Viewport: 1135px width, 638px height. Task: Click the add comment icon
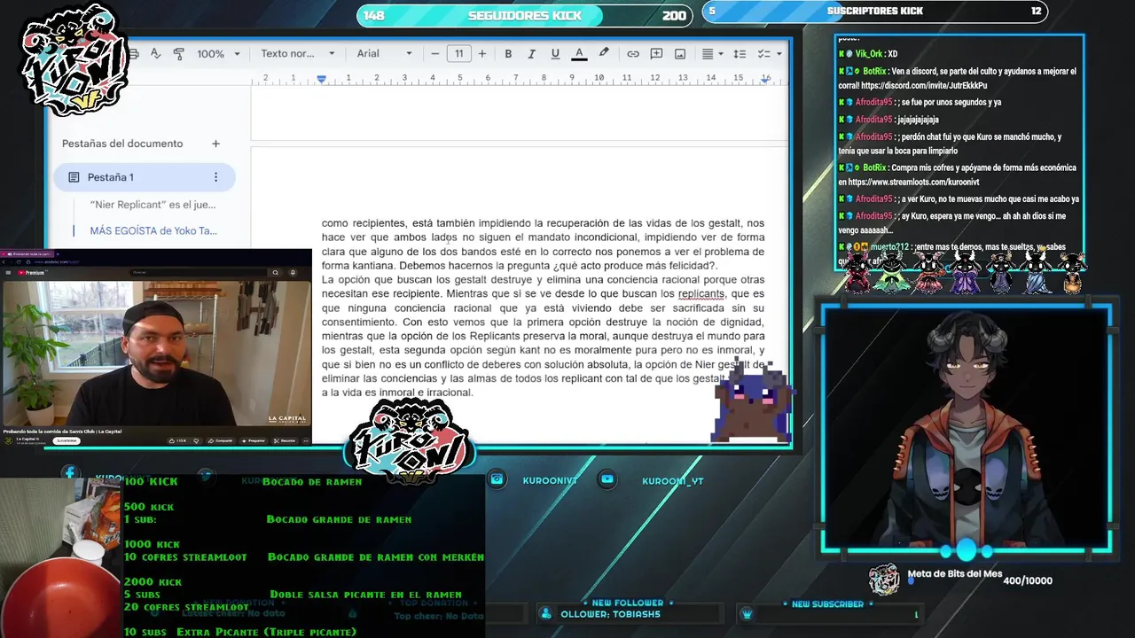(x=656, y=54)
